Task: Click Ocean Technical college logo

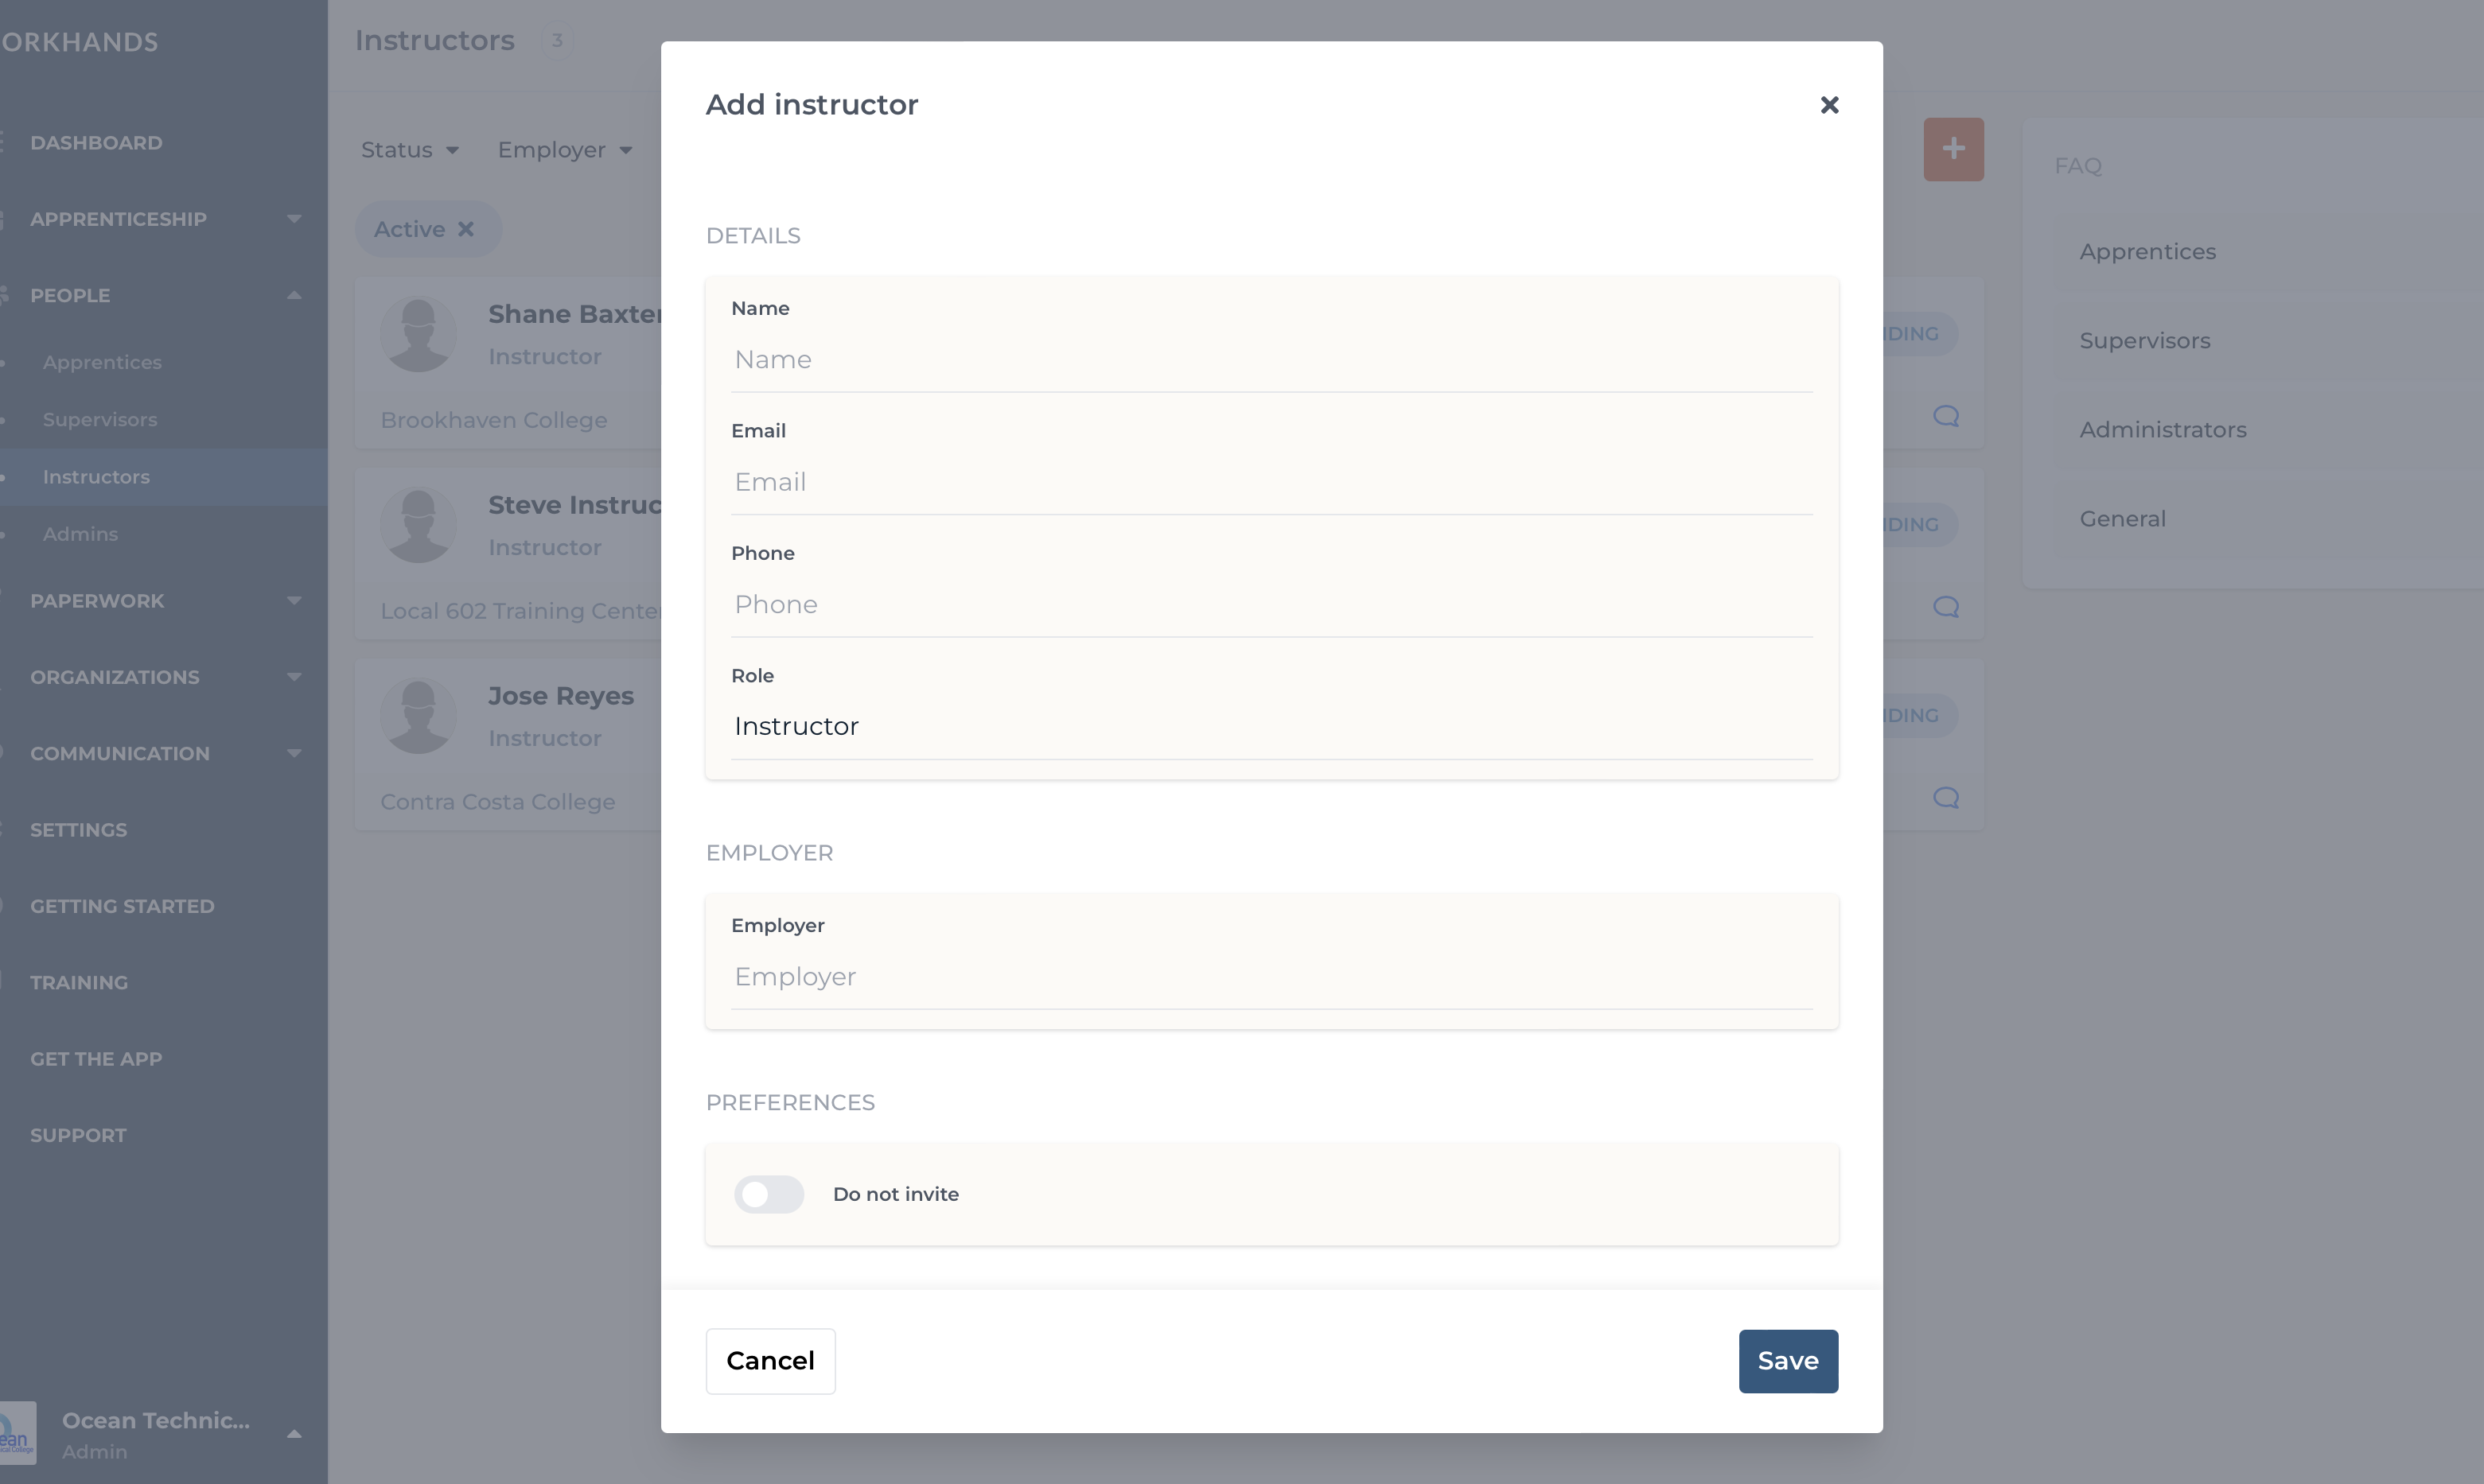Action: pyautogui.click(x=17, y=1433)
